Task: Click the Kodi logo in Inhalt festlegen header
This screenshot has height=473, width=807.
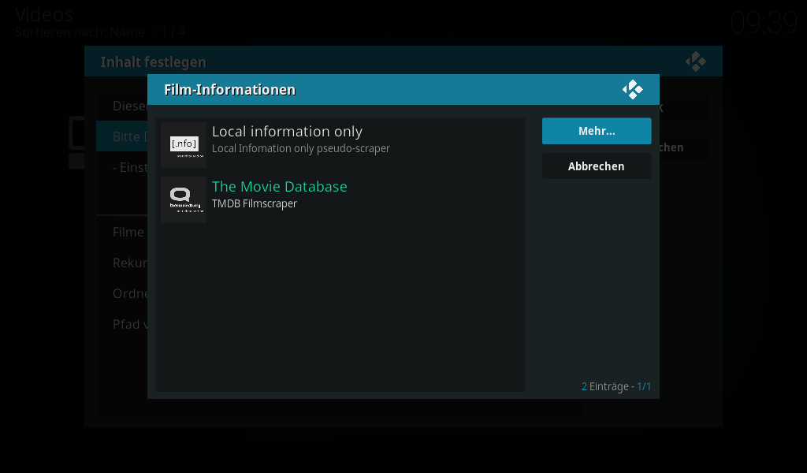Action: tap(696, 61)
